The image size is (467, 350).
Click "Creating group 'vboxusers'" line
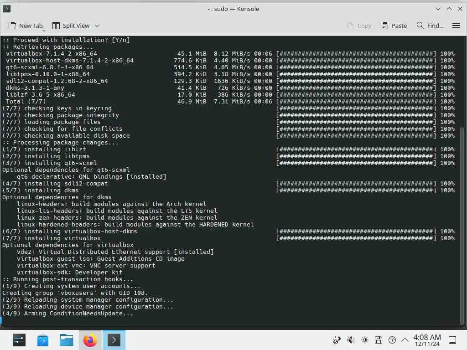tap(75, 293)
